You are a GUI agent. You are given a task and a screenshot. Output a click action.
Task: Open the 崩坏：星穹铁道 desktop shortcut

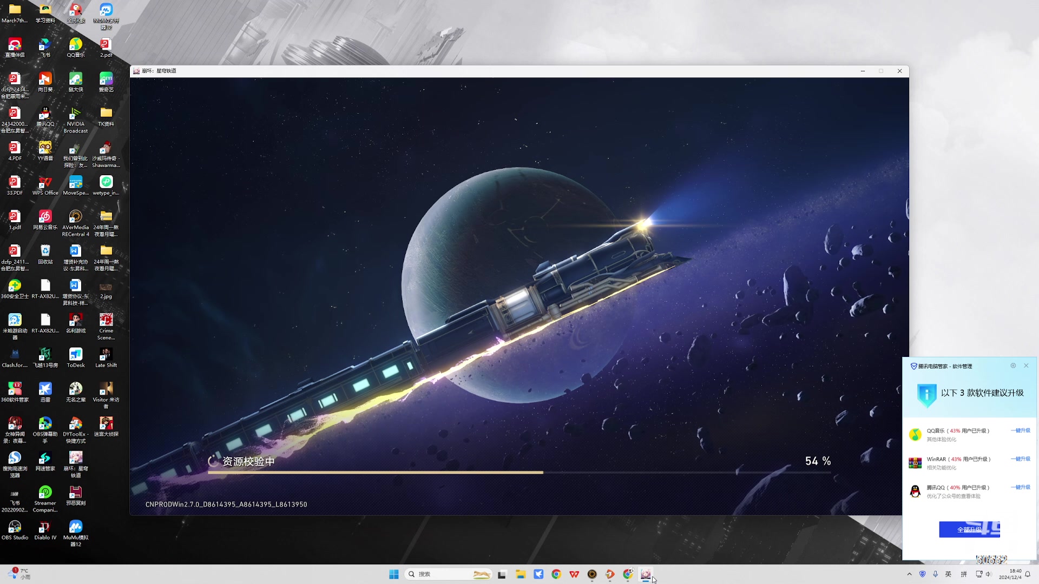click(76, 464)
